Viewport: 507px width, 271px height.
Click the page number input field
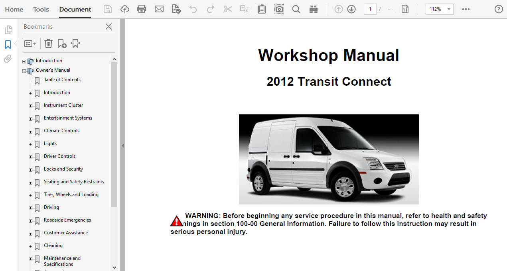pos(370,9)
